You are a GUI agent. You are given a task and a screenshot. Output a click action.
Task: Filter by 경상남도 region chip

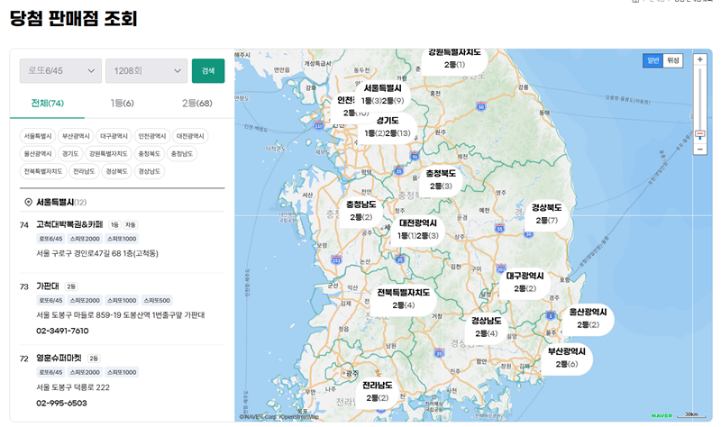click(149, 171)
